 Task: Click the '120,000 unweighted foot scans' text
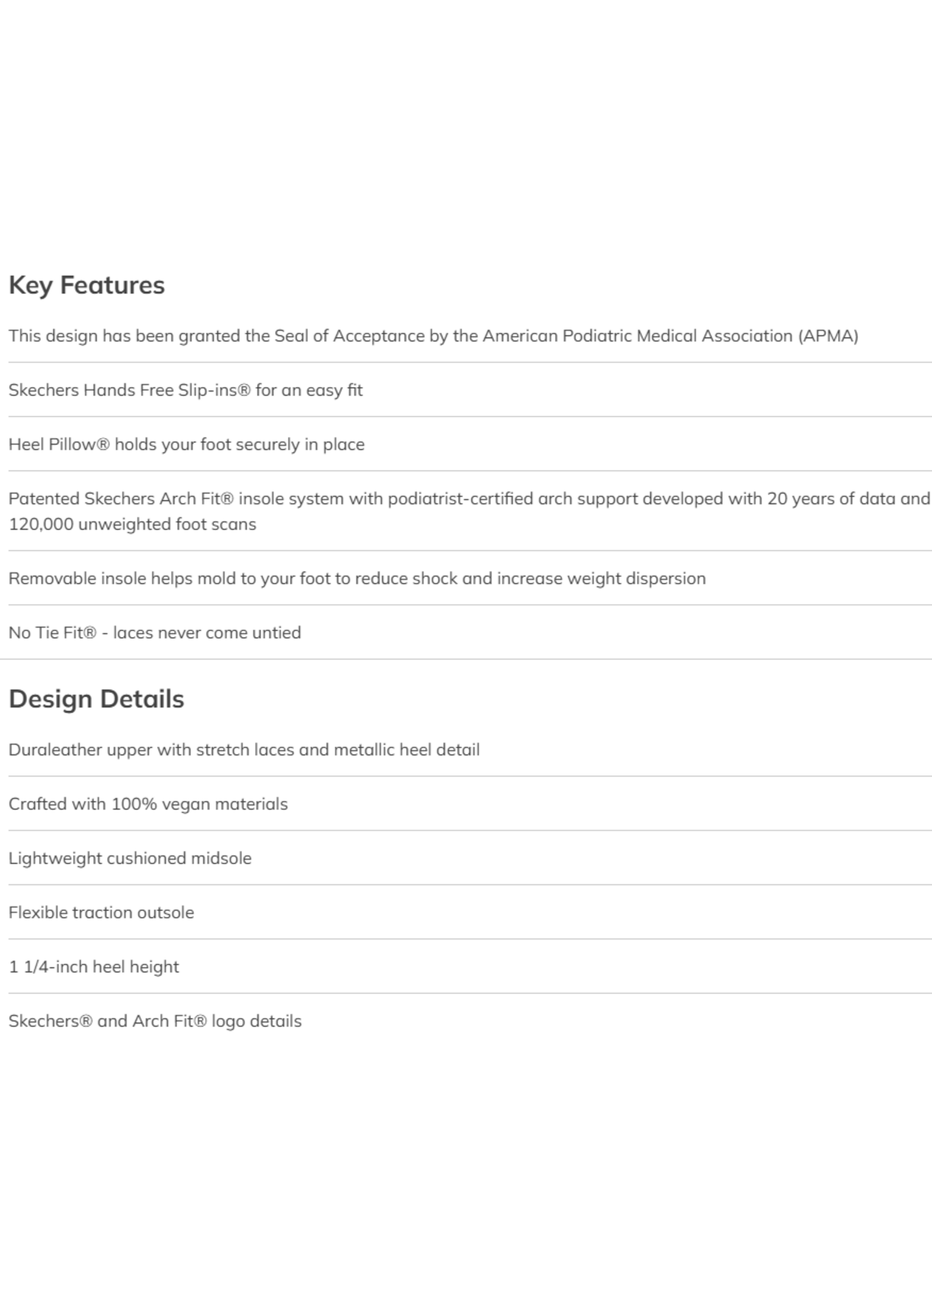[x=133, y=525]
